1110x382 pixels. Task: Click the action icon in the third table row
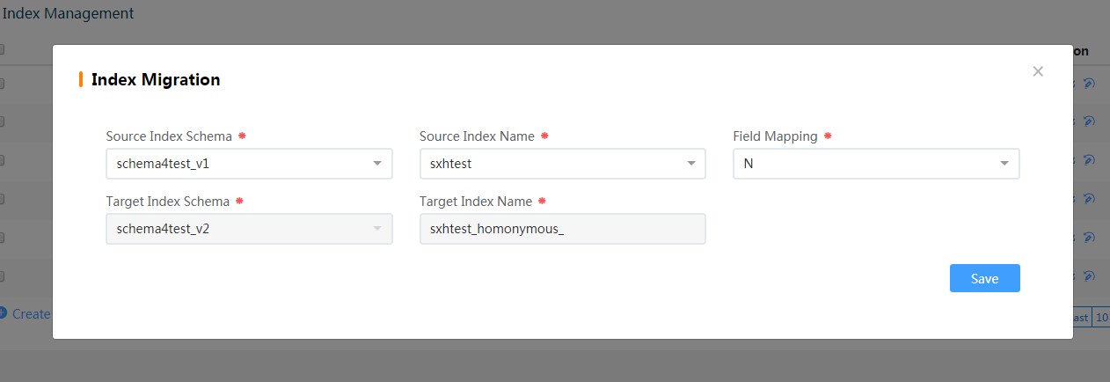1089,160
